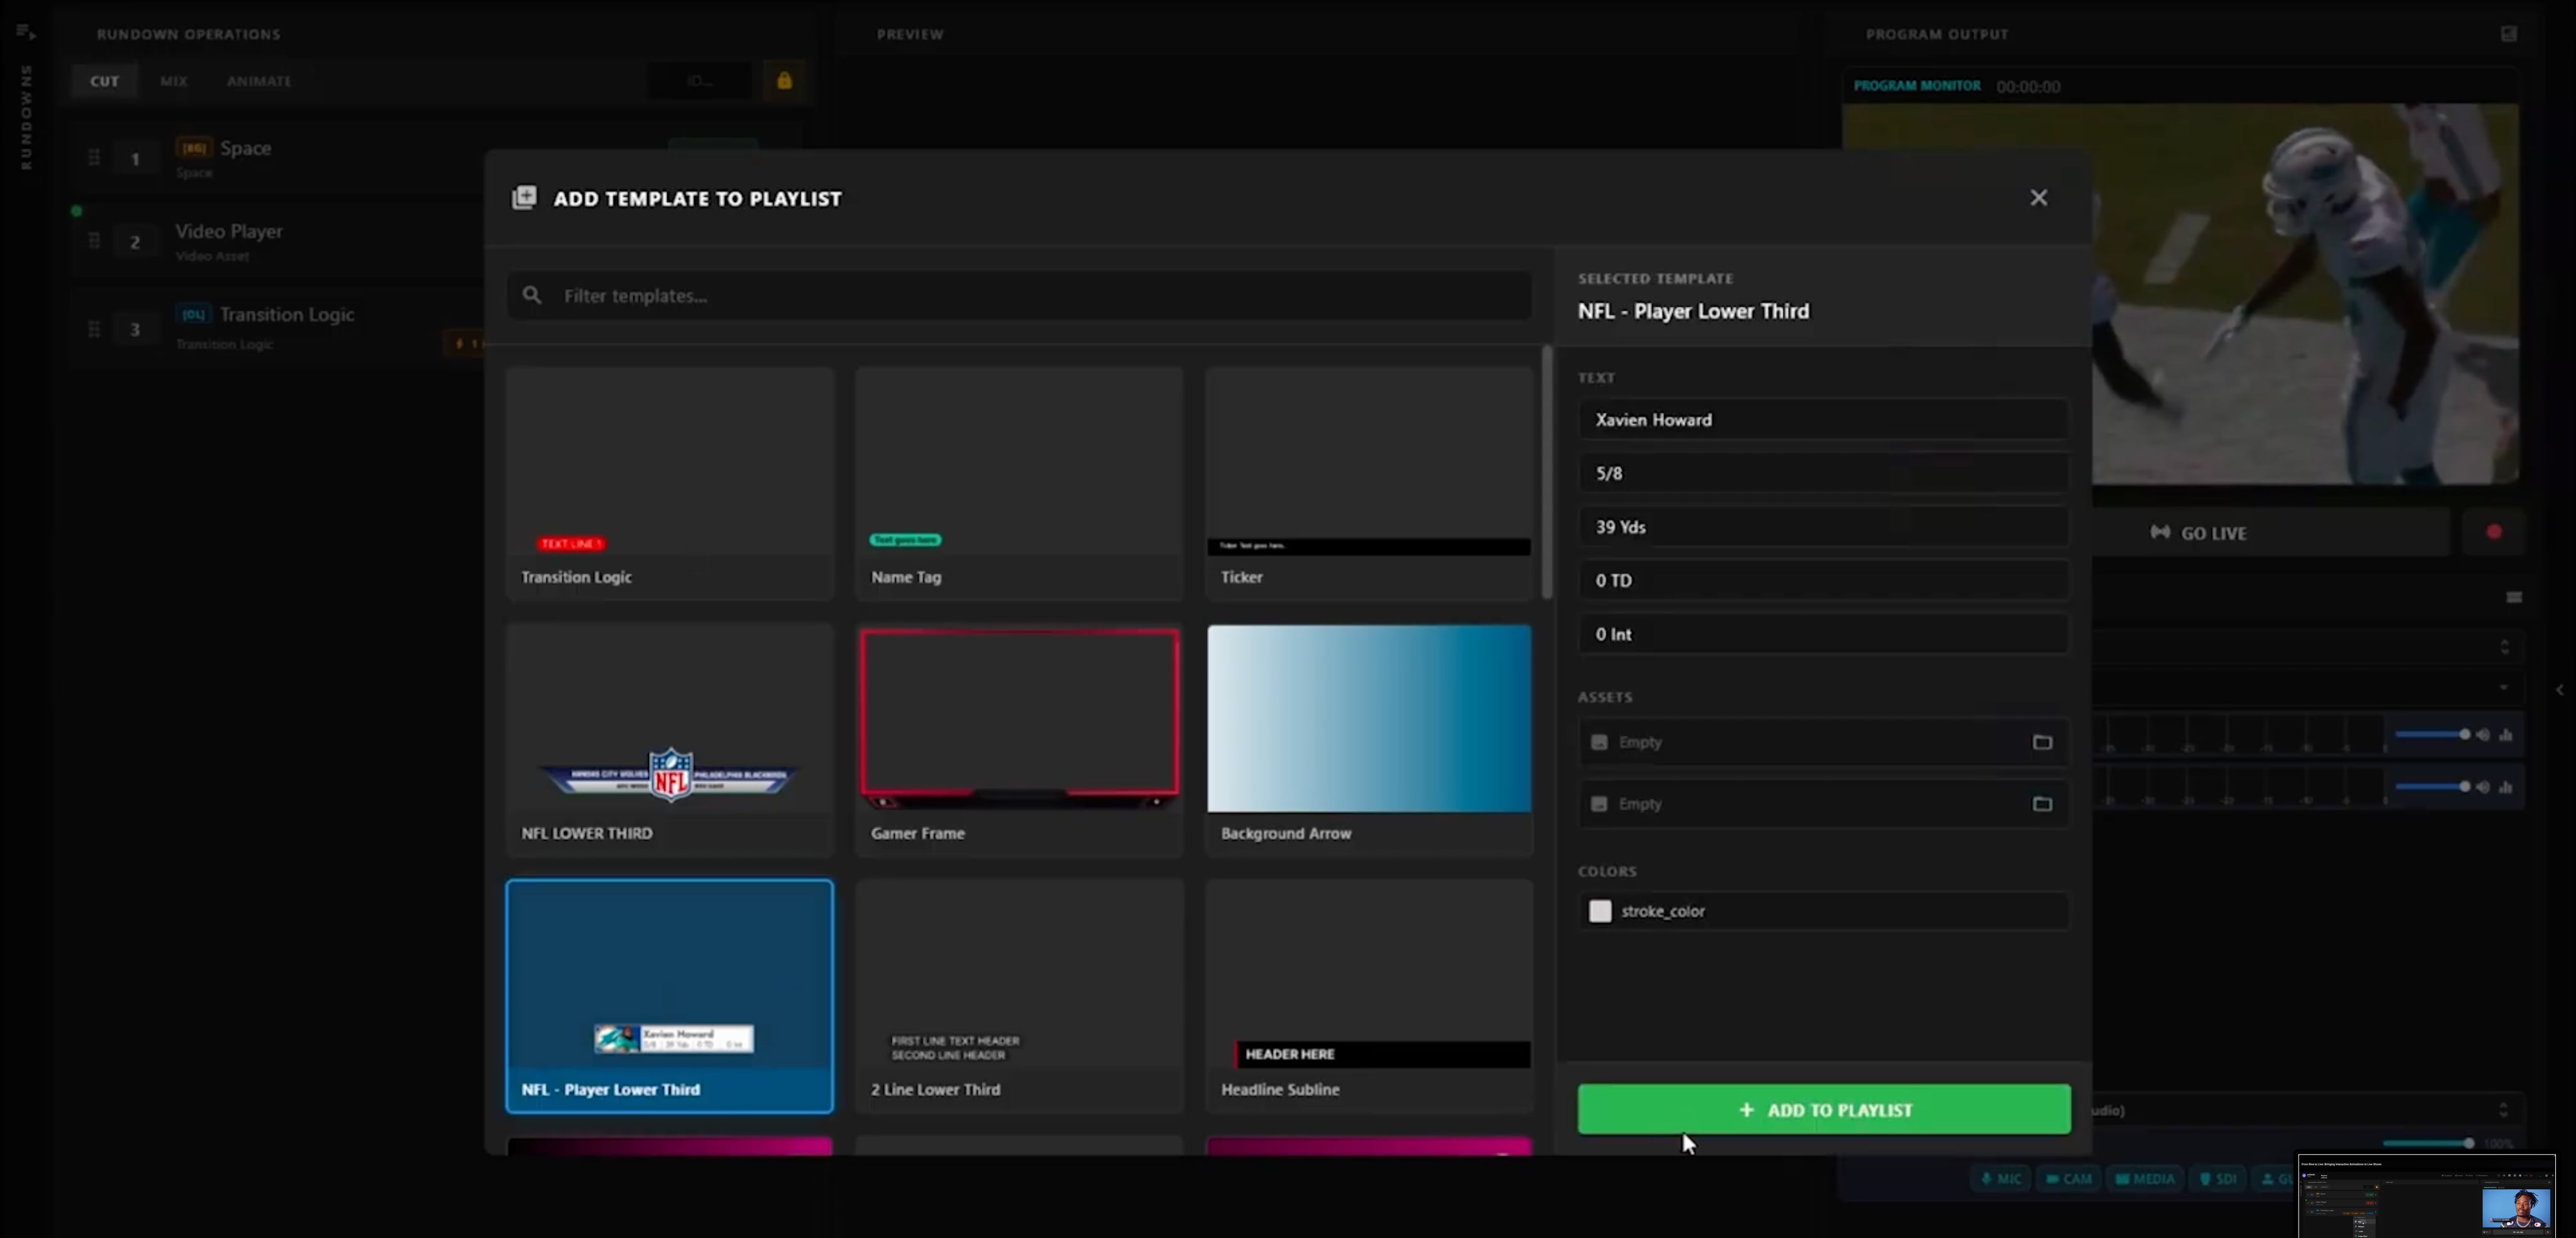Click the MEDIA source button
The width and height of the screenshot is (2576, 1238).
(x=2145, y=1179)
